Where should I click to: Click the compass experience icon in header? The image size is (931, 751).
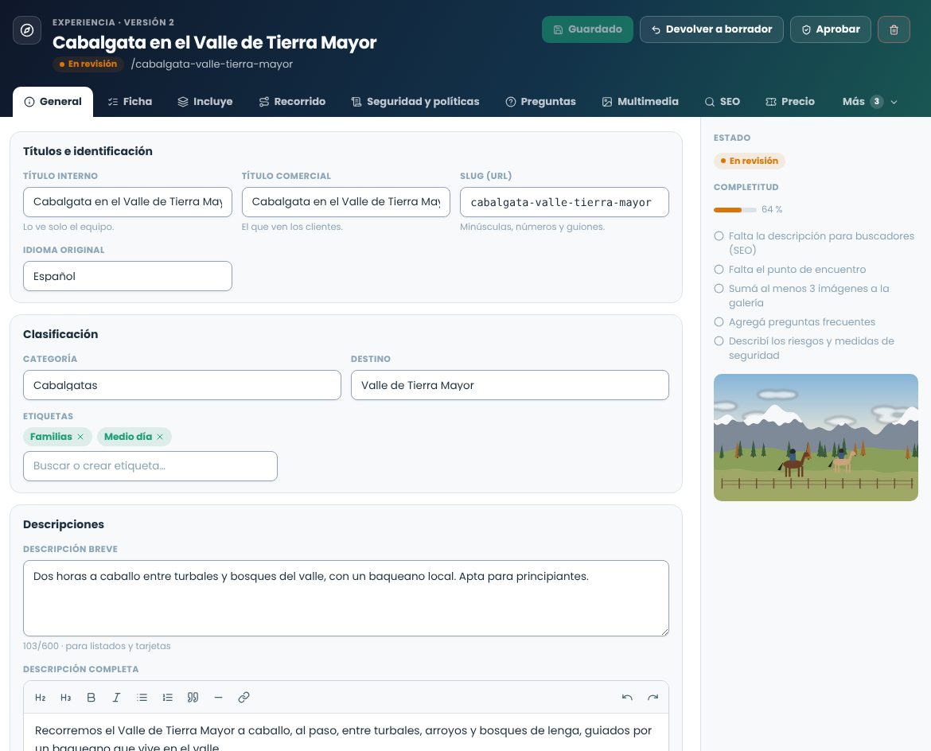click(x=27, y=30)
